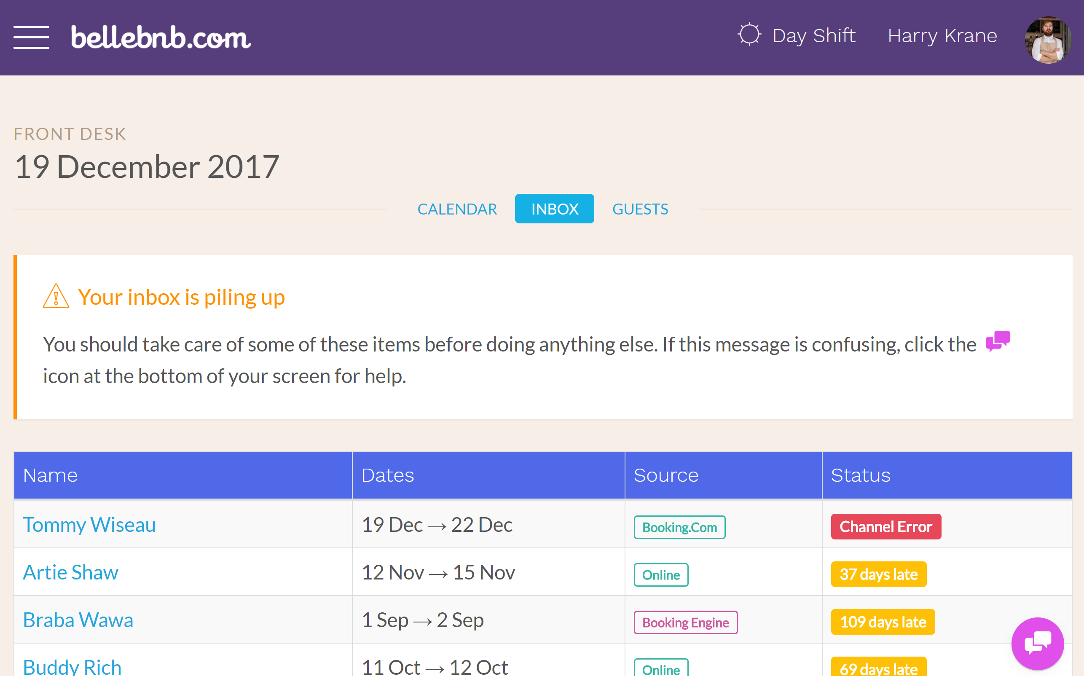This screenshot has width=1084, height=676.
Task: Click the Day Shift sun icon
Action: (x=749, y=33)
